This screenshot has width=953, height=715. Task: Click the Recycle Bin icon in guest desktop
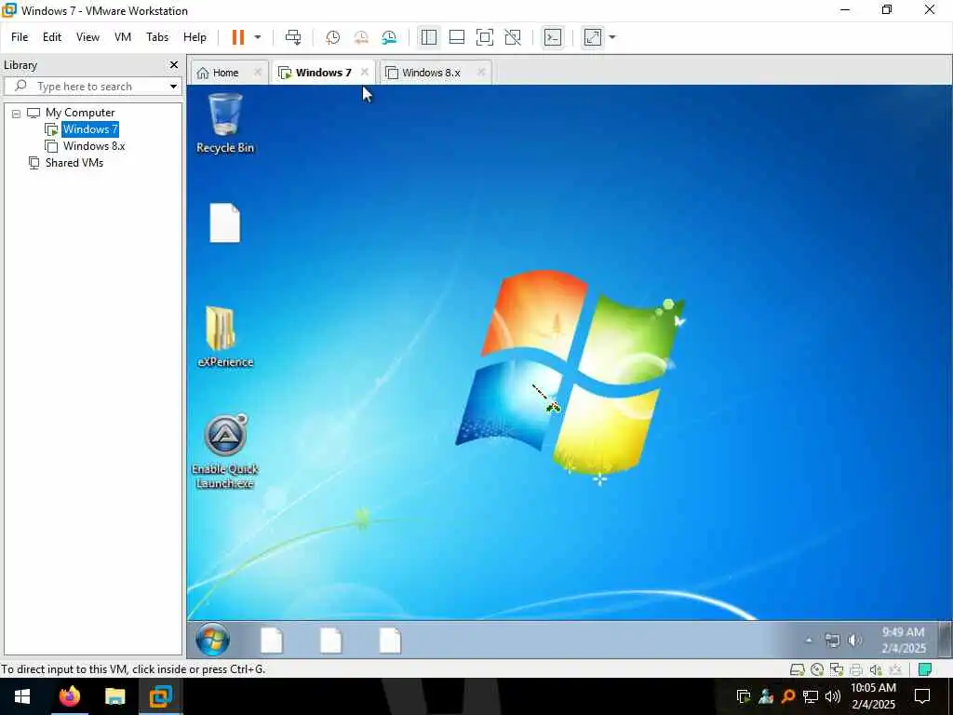[225, 123]
